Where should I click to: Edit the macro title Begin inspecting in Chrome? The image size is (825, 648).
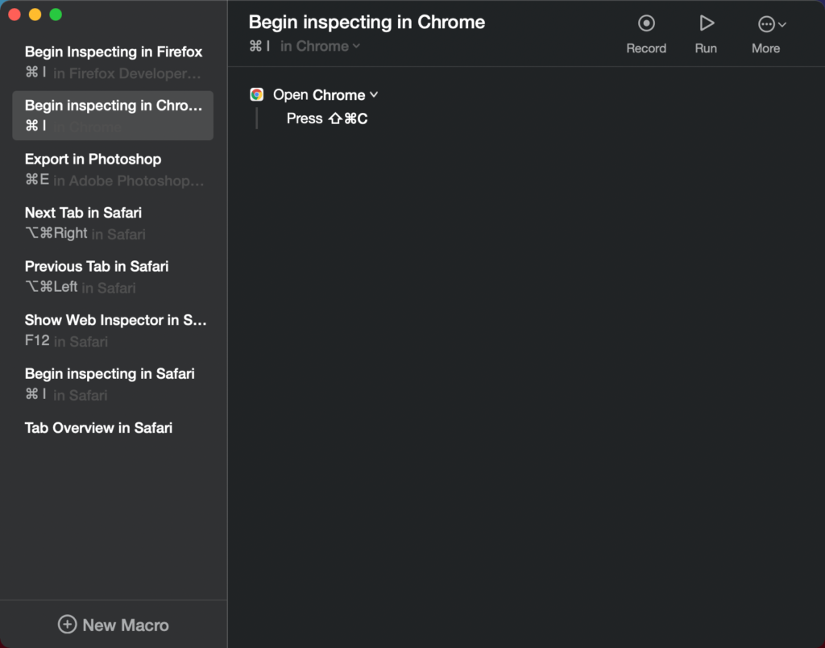367,22
